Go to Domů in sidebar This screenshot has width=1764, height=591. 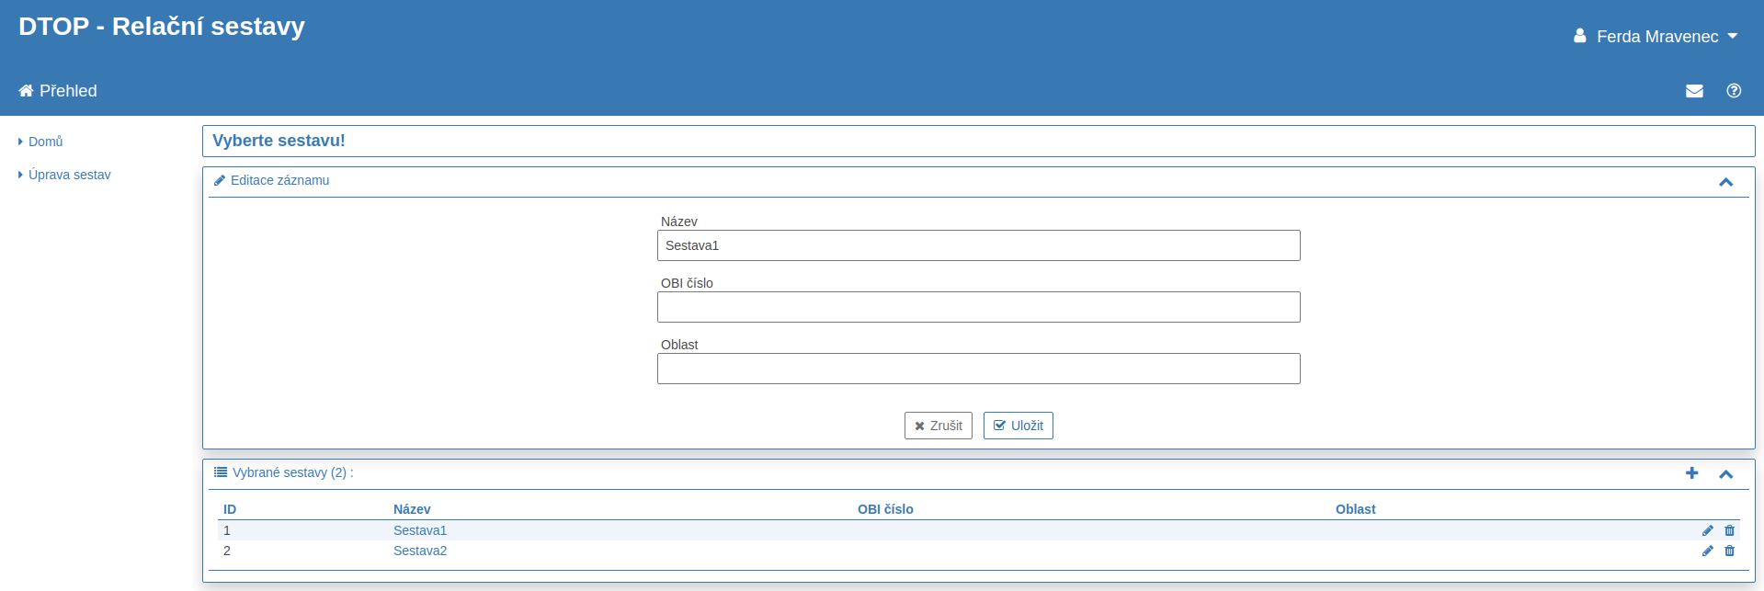click(45, 142)
